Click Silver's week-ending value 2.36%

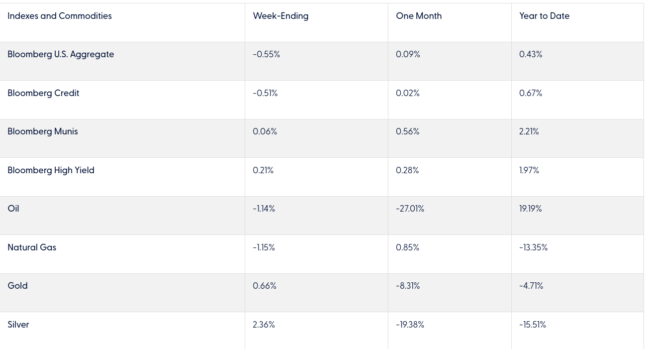(264, 325)
